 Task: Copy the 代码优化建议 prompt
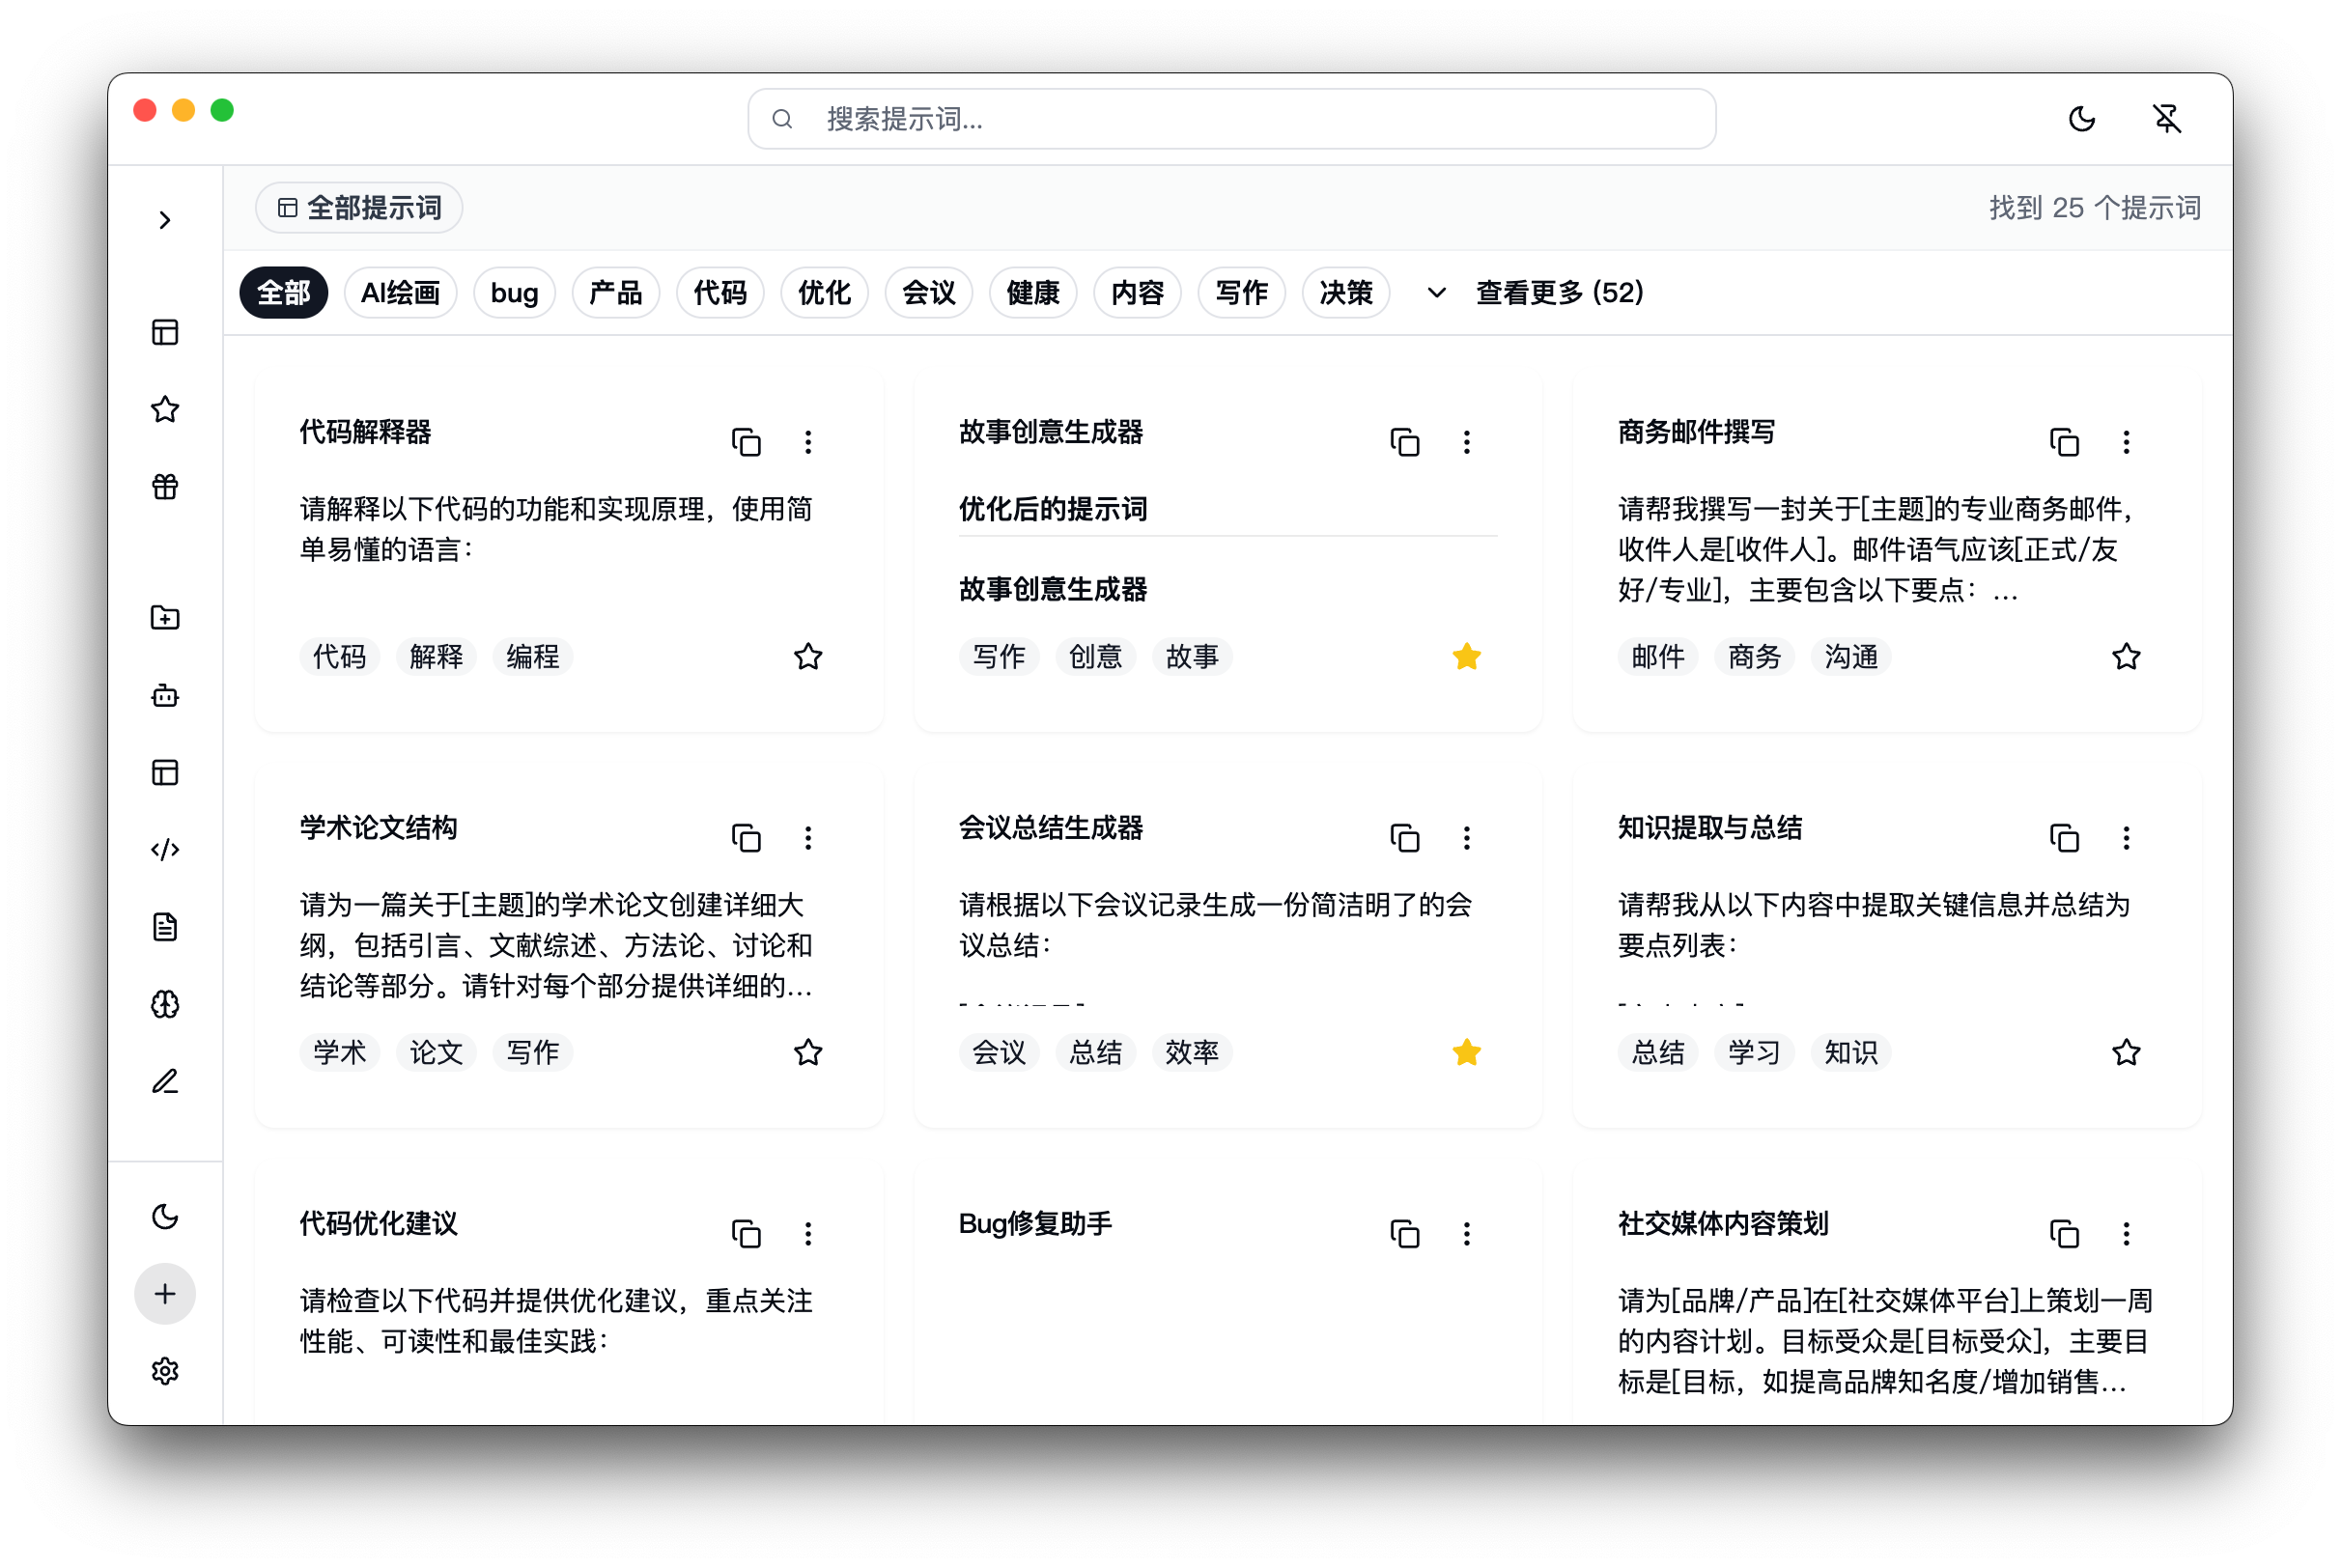[x=746, y=1234]
